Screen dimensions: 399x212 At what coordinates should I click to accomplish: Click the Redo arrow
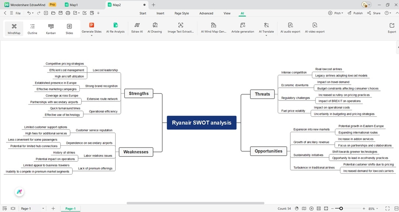pyautogui.click(x=39, y=13)
